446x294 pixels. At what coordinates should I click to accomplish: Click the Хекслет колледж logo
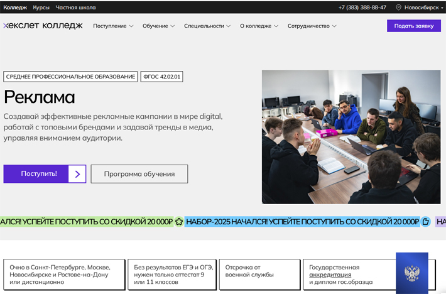(x=43, y=26)
